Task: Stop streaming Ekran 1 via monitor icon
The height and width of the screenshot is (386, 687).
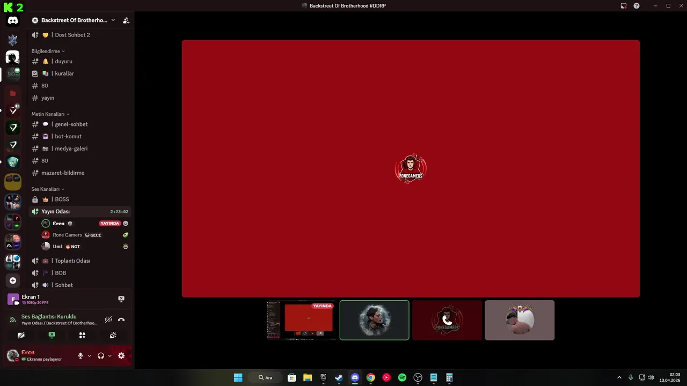Action: [x=121, y=299]
